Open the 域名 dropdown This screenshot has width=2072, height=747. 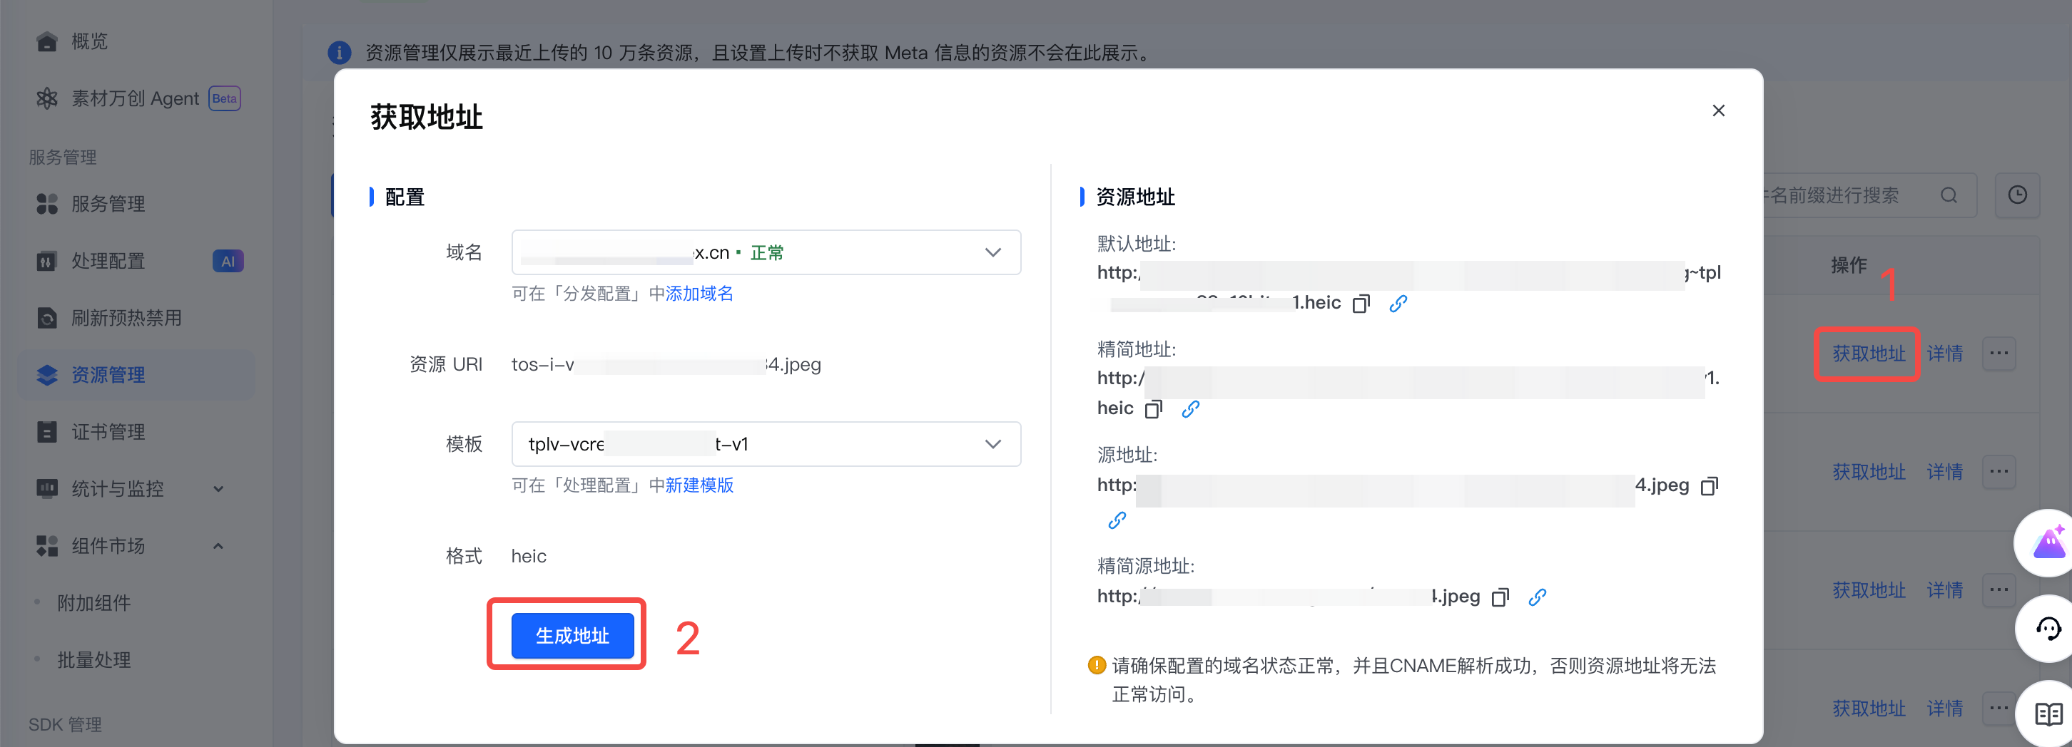pos(766,252)
